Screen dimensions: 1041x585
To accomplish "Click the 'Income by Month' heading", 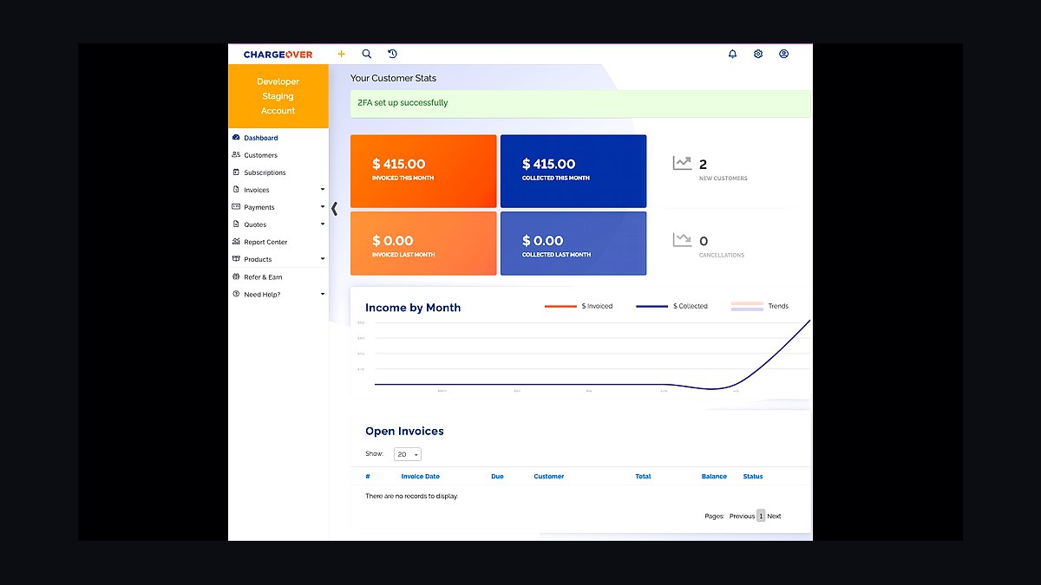I will click(413, 308).
